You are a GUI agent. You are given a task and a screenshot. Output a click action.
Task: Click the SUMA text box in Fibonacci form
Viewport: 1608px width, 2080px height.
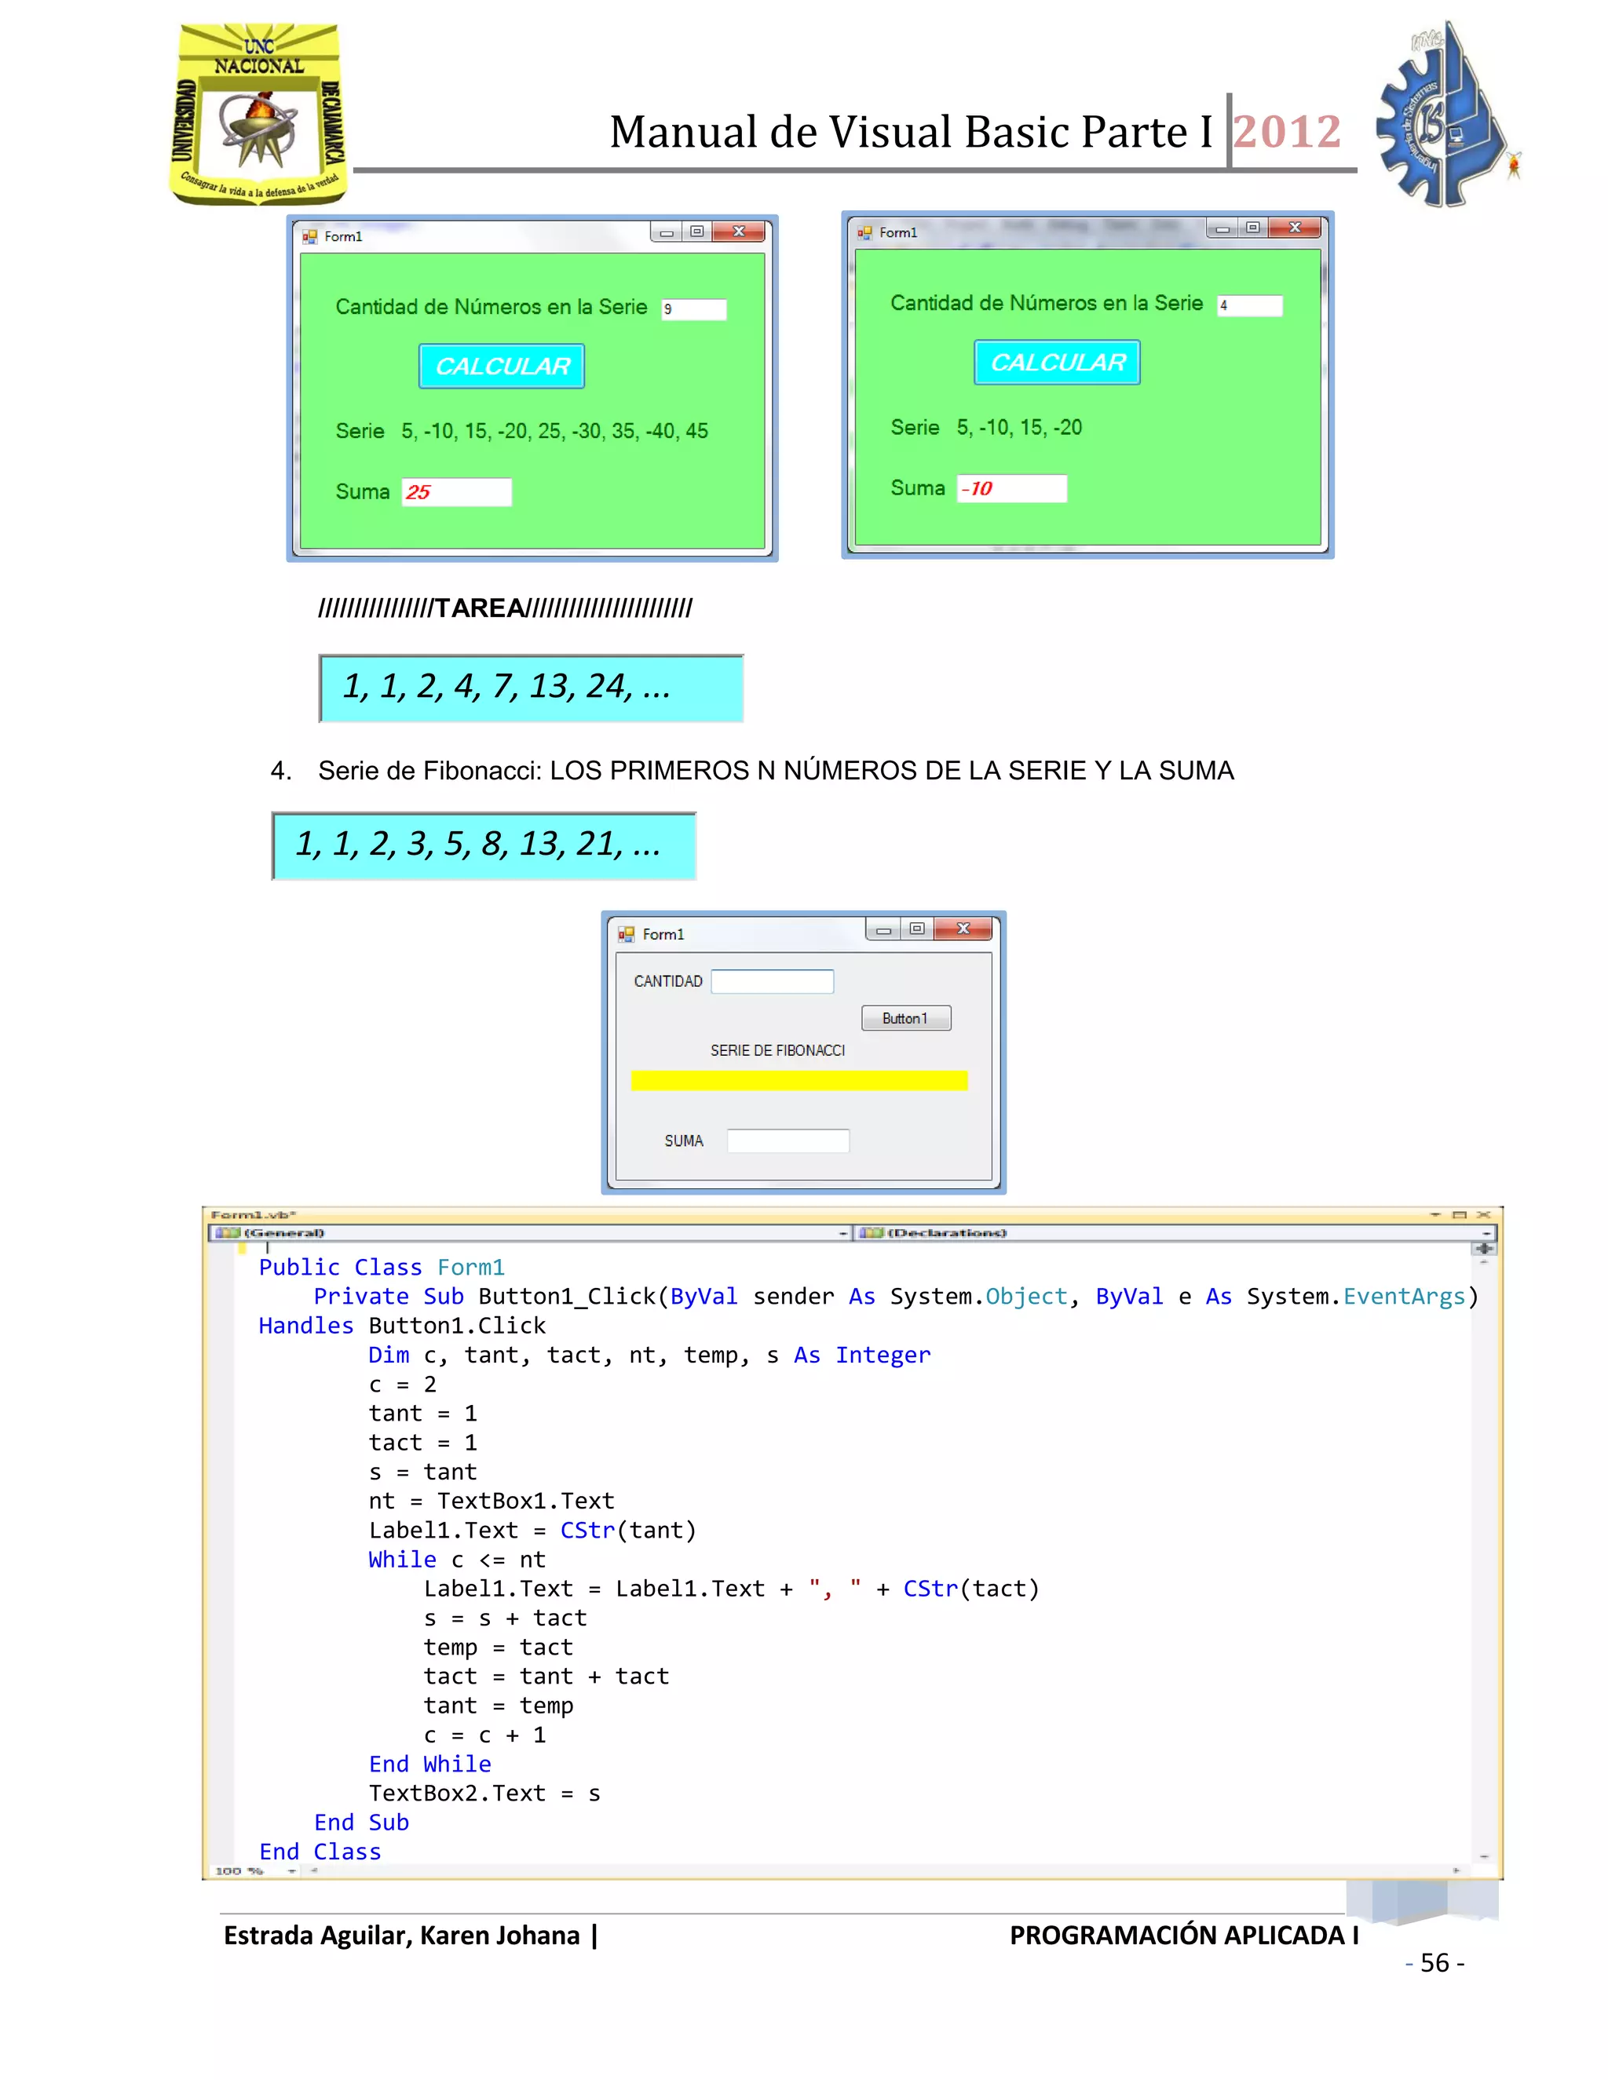point(788,1140)
